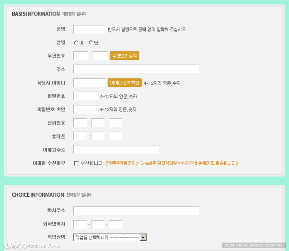
Task: Open the 직업선택 dropdown arrow
Action: [x=143, y=237]
